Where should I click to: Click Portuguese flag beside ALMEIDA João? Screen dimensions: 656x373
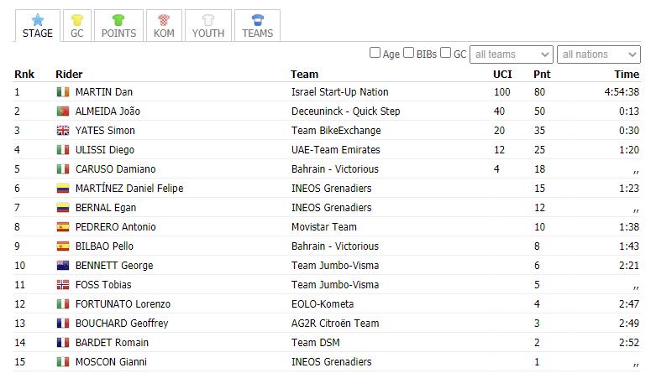63,111
